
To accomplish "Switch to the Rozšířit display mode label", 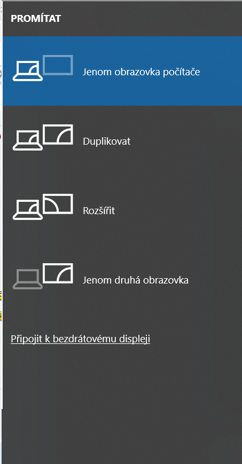I will tap(99, 210).
